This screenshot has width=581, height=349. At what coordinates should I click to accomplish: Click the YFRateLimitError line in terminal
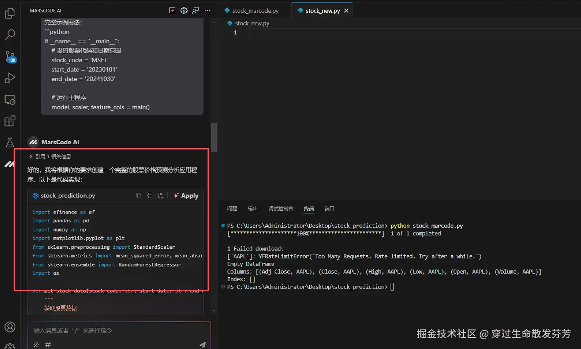354,256
